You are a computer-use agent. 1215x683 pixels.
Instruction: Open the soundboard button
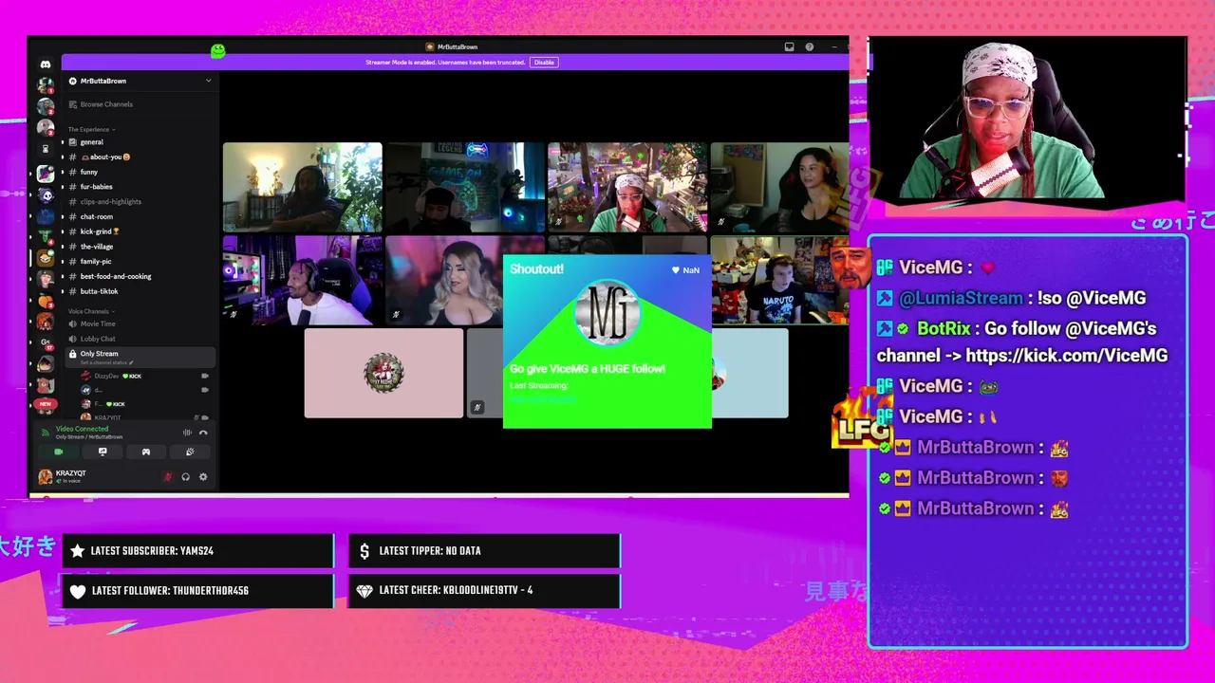click(190, 452)
